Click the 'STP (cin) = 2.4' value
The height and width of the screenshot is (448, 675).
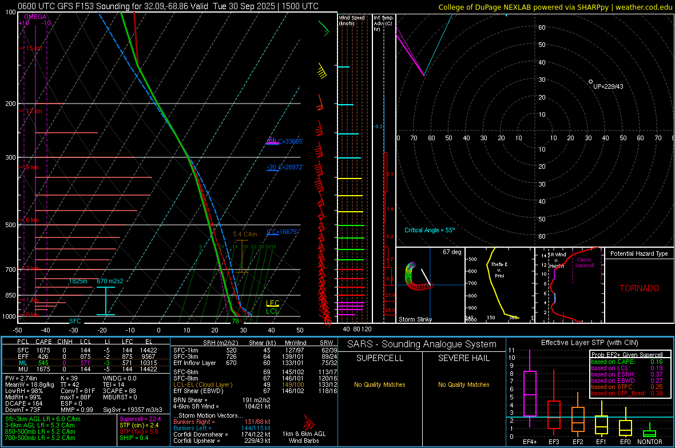[139, 425]
